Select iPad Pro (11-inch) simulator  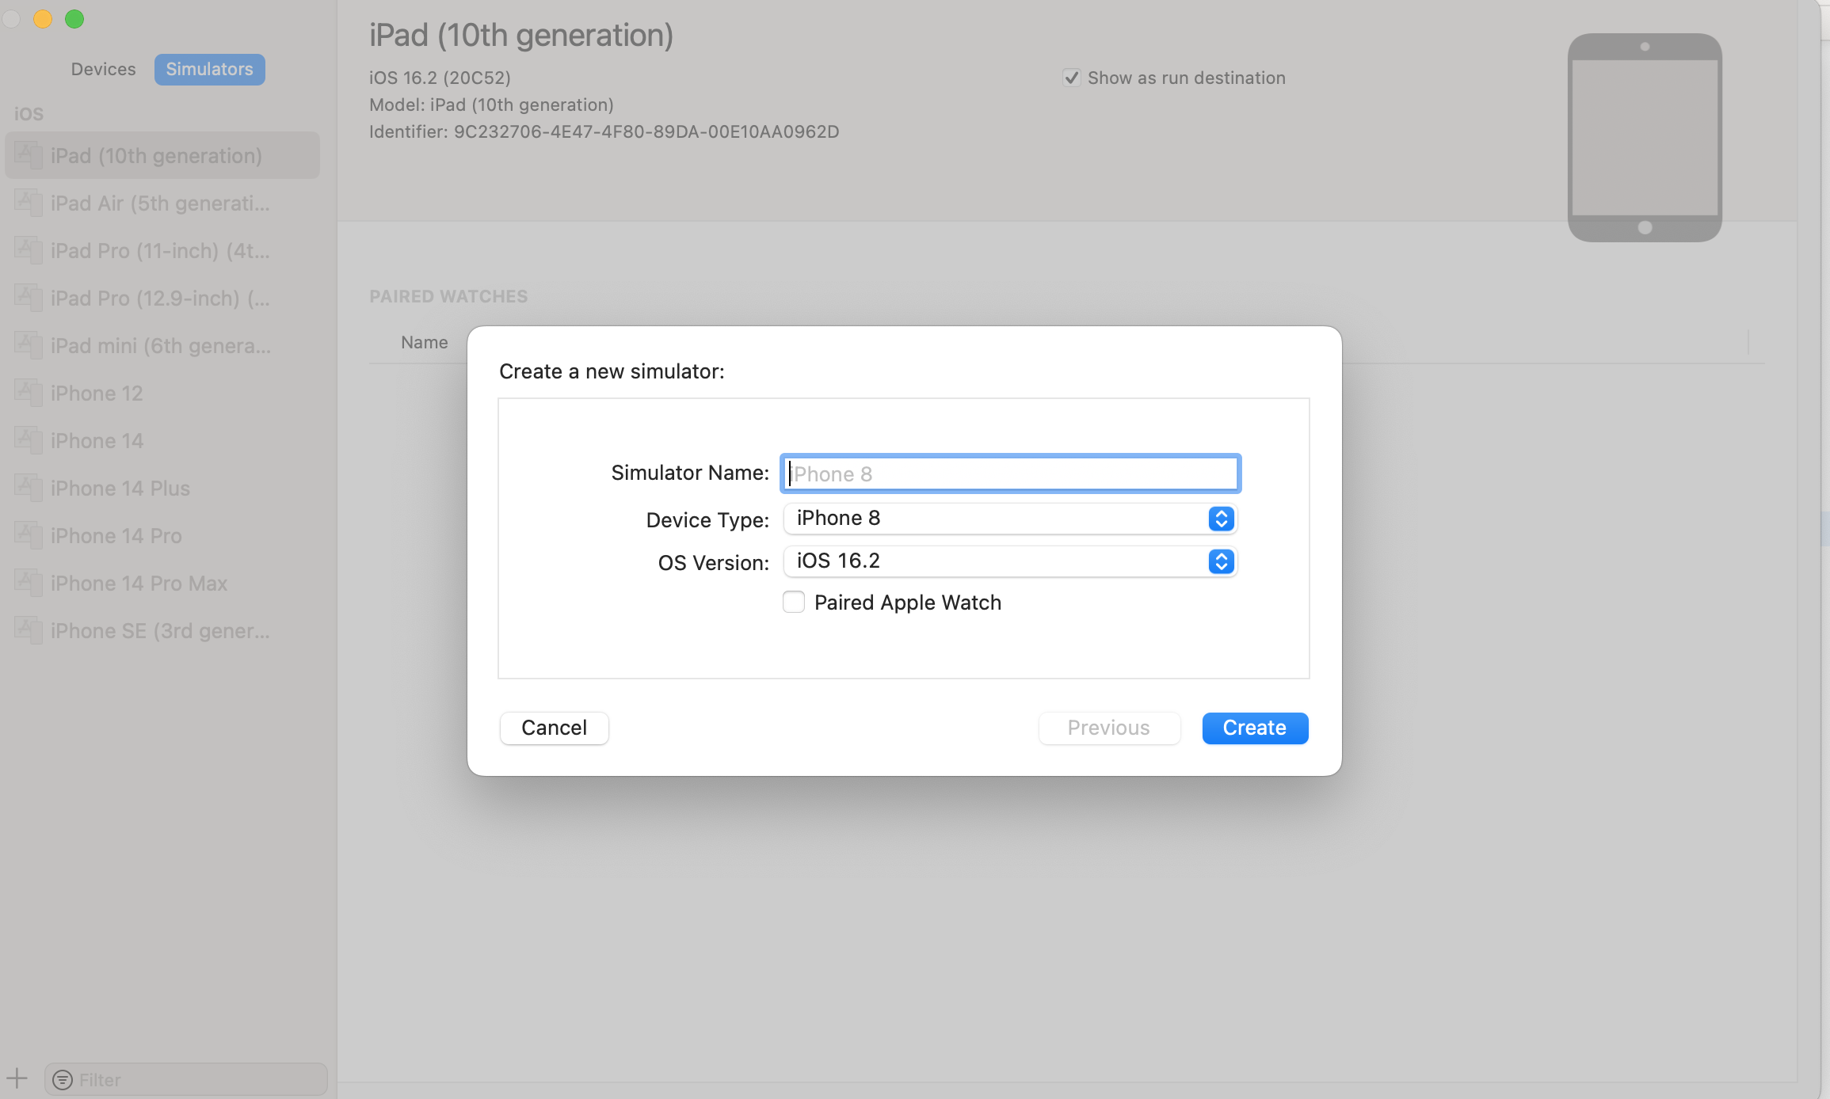[x=162, y=250]
